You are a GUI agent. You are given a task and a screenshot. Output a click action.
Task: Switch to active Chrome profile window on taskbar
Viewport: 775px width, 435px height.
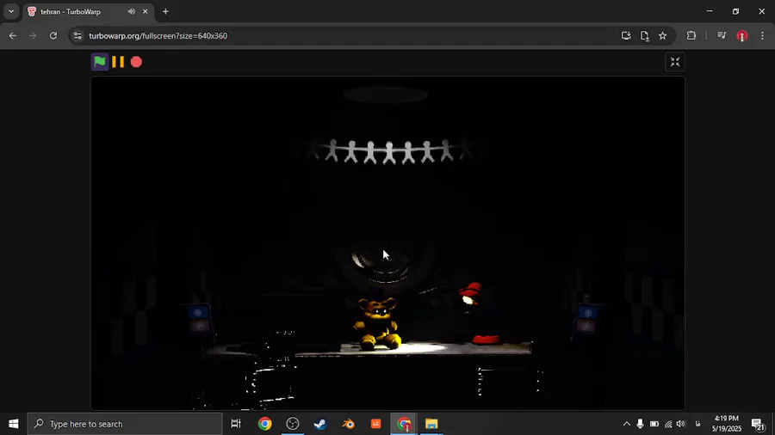point(404,424)
